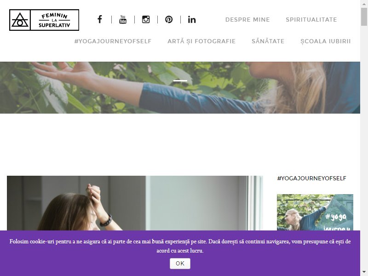Navigate to Sănătate section
368x276 pixels.
pos(268,41)
